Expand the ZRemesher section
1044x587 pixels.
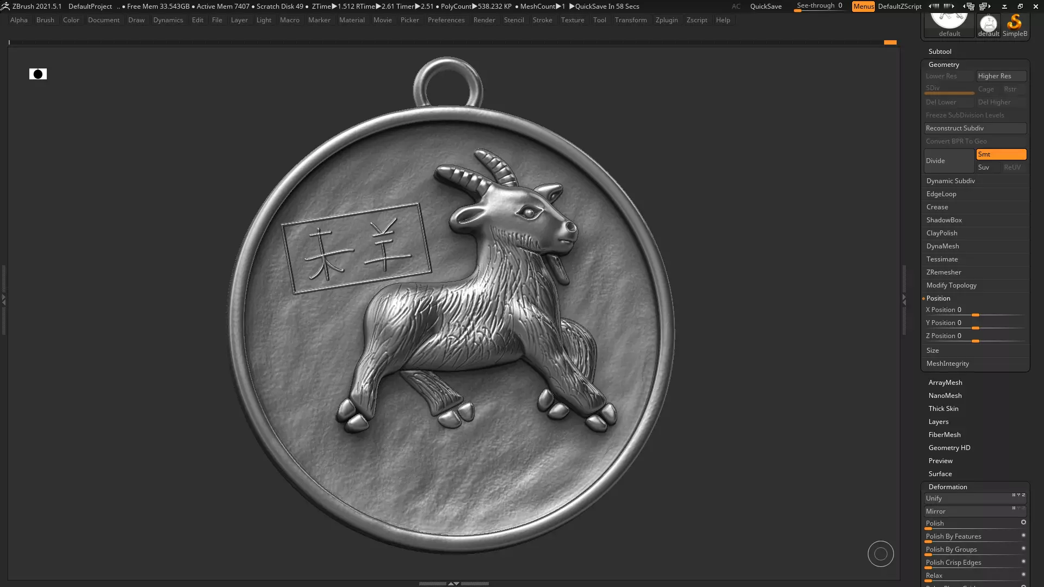coord(943,272)
